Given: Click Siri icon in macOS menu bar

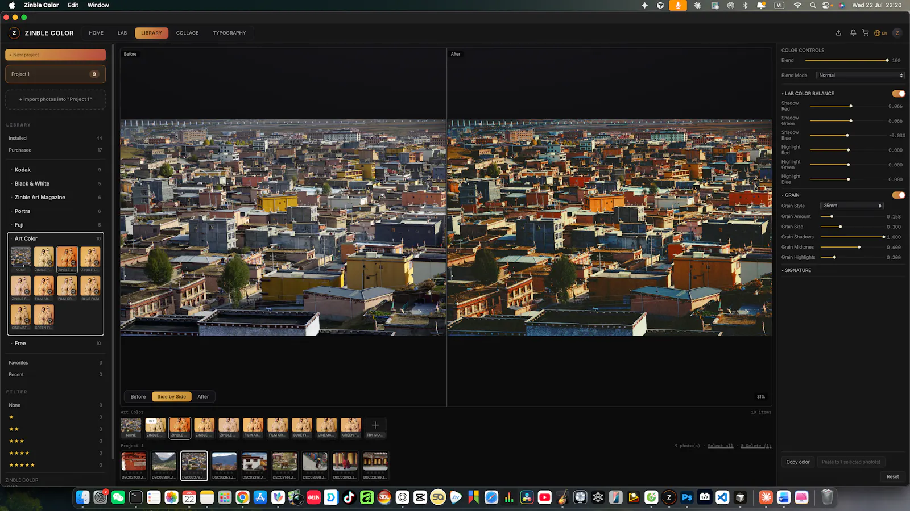Looking at the screenshot, I should tap(842, 5).
